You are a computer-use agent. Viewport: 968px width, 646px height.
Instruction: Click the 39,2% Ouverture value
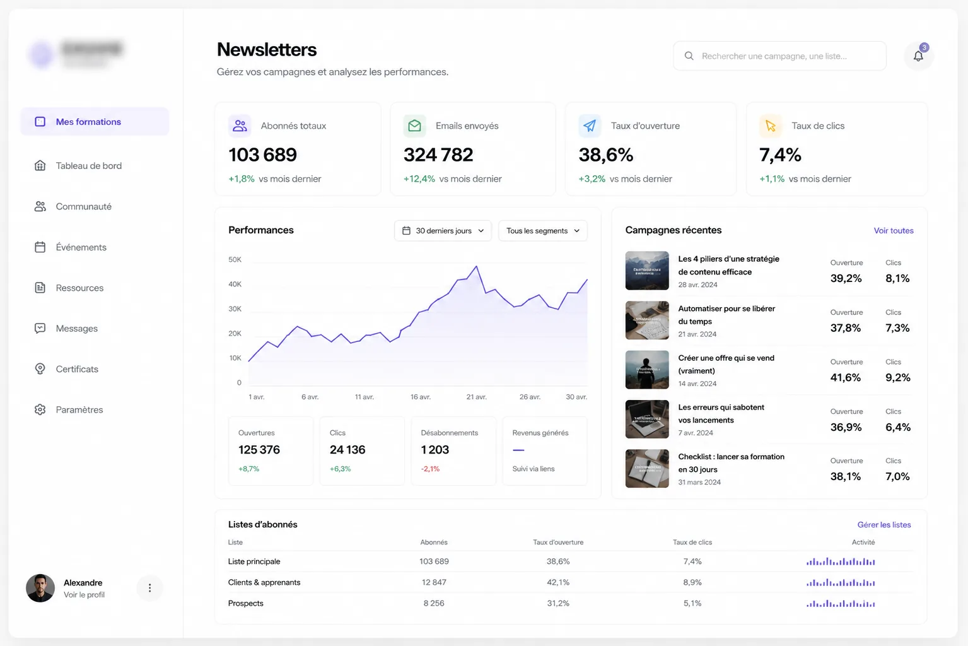846,279
